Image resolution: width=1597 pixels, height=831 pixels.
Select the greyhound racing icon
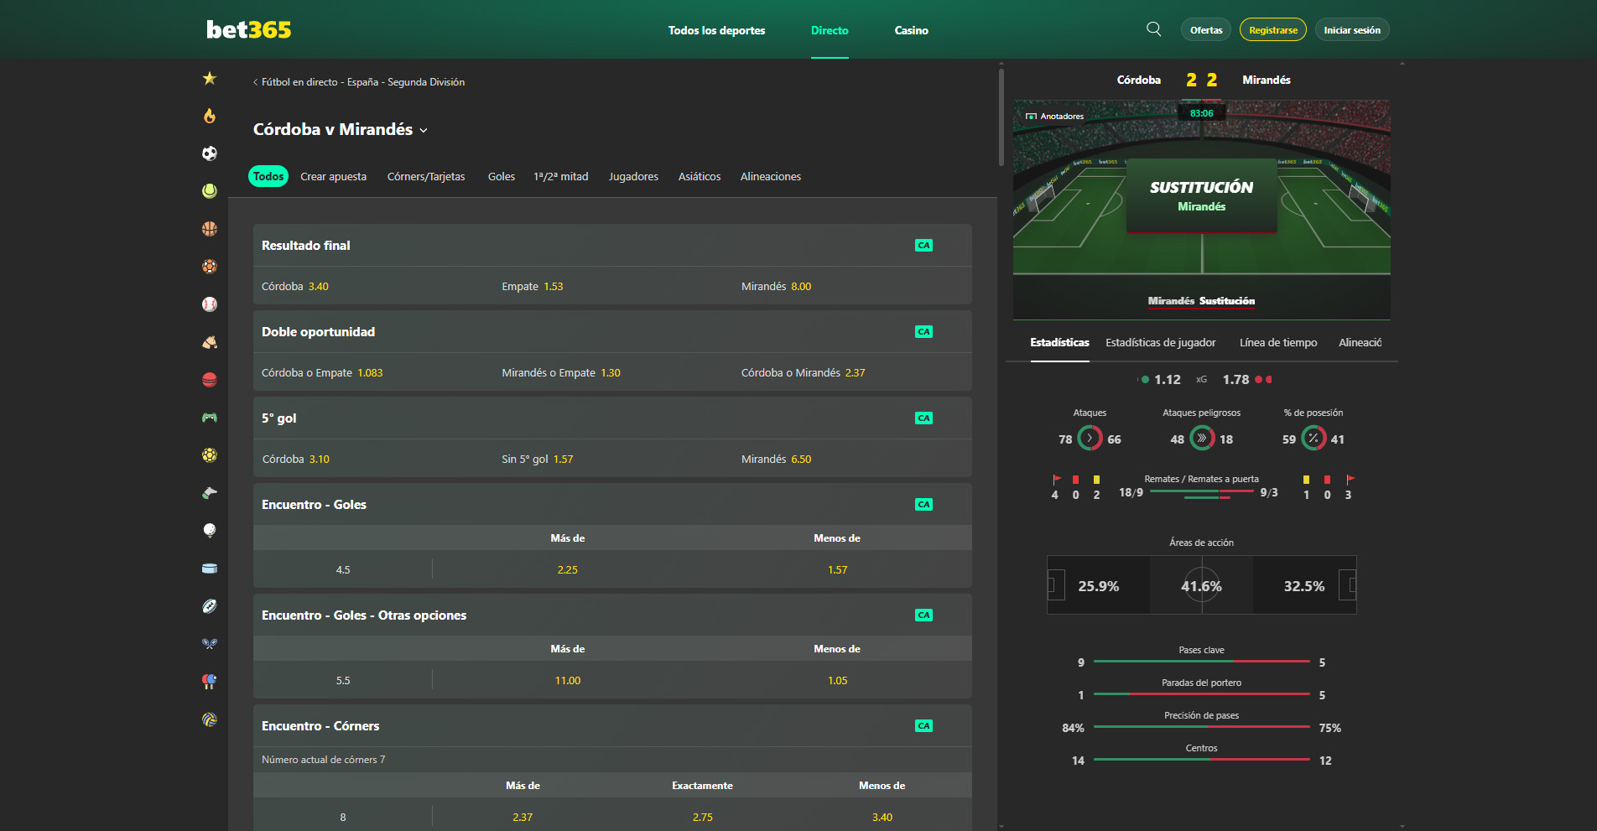coord(210,493)
